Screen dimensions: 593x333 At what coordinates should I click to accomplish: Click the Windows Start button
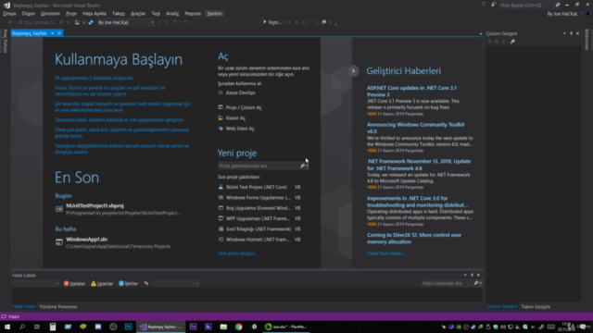point(7,327)
